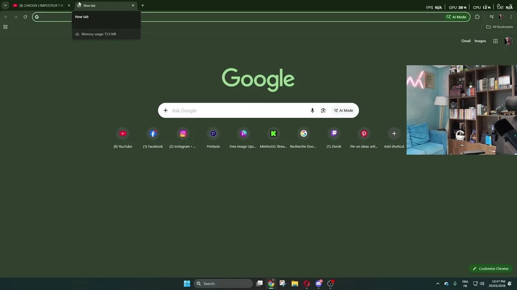Click AI Mode inside the search box
The image size is (517, 290).
coord(344,110)
